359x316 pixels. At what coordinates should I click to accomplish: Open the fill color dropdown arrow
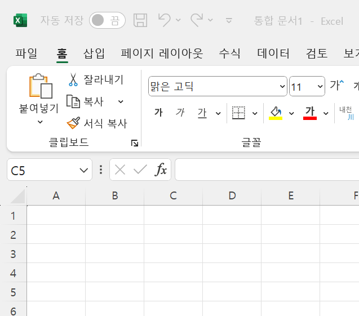tap(291, 113)
